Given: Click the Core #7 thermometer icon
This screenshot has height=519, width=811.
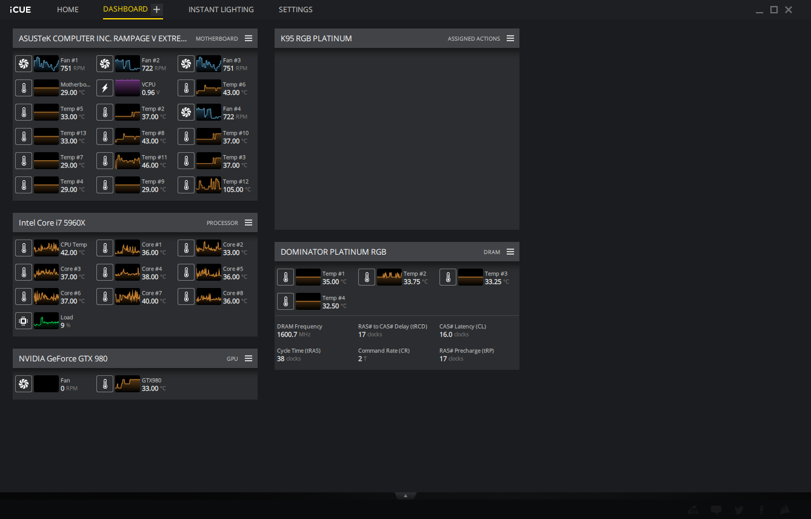Looking at the screenshot, I should pos(105,296).
